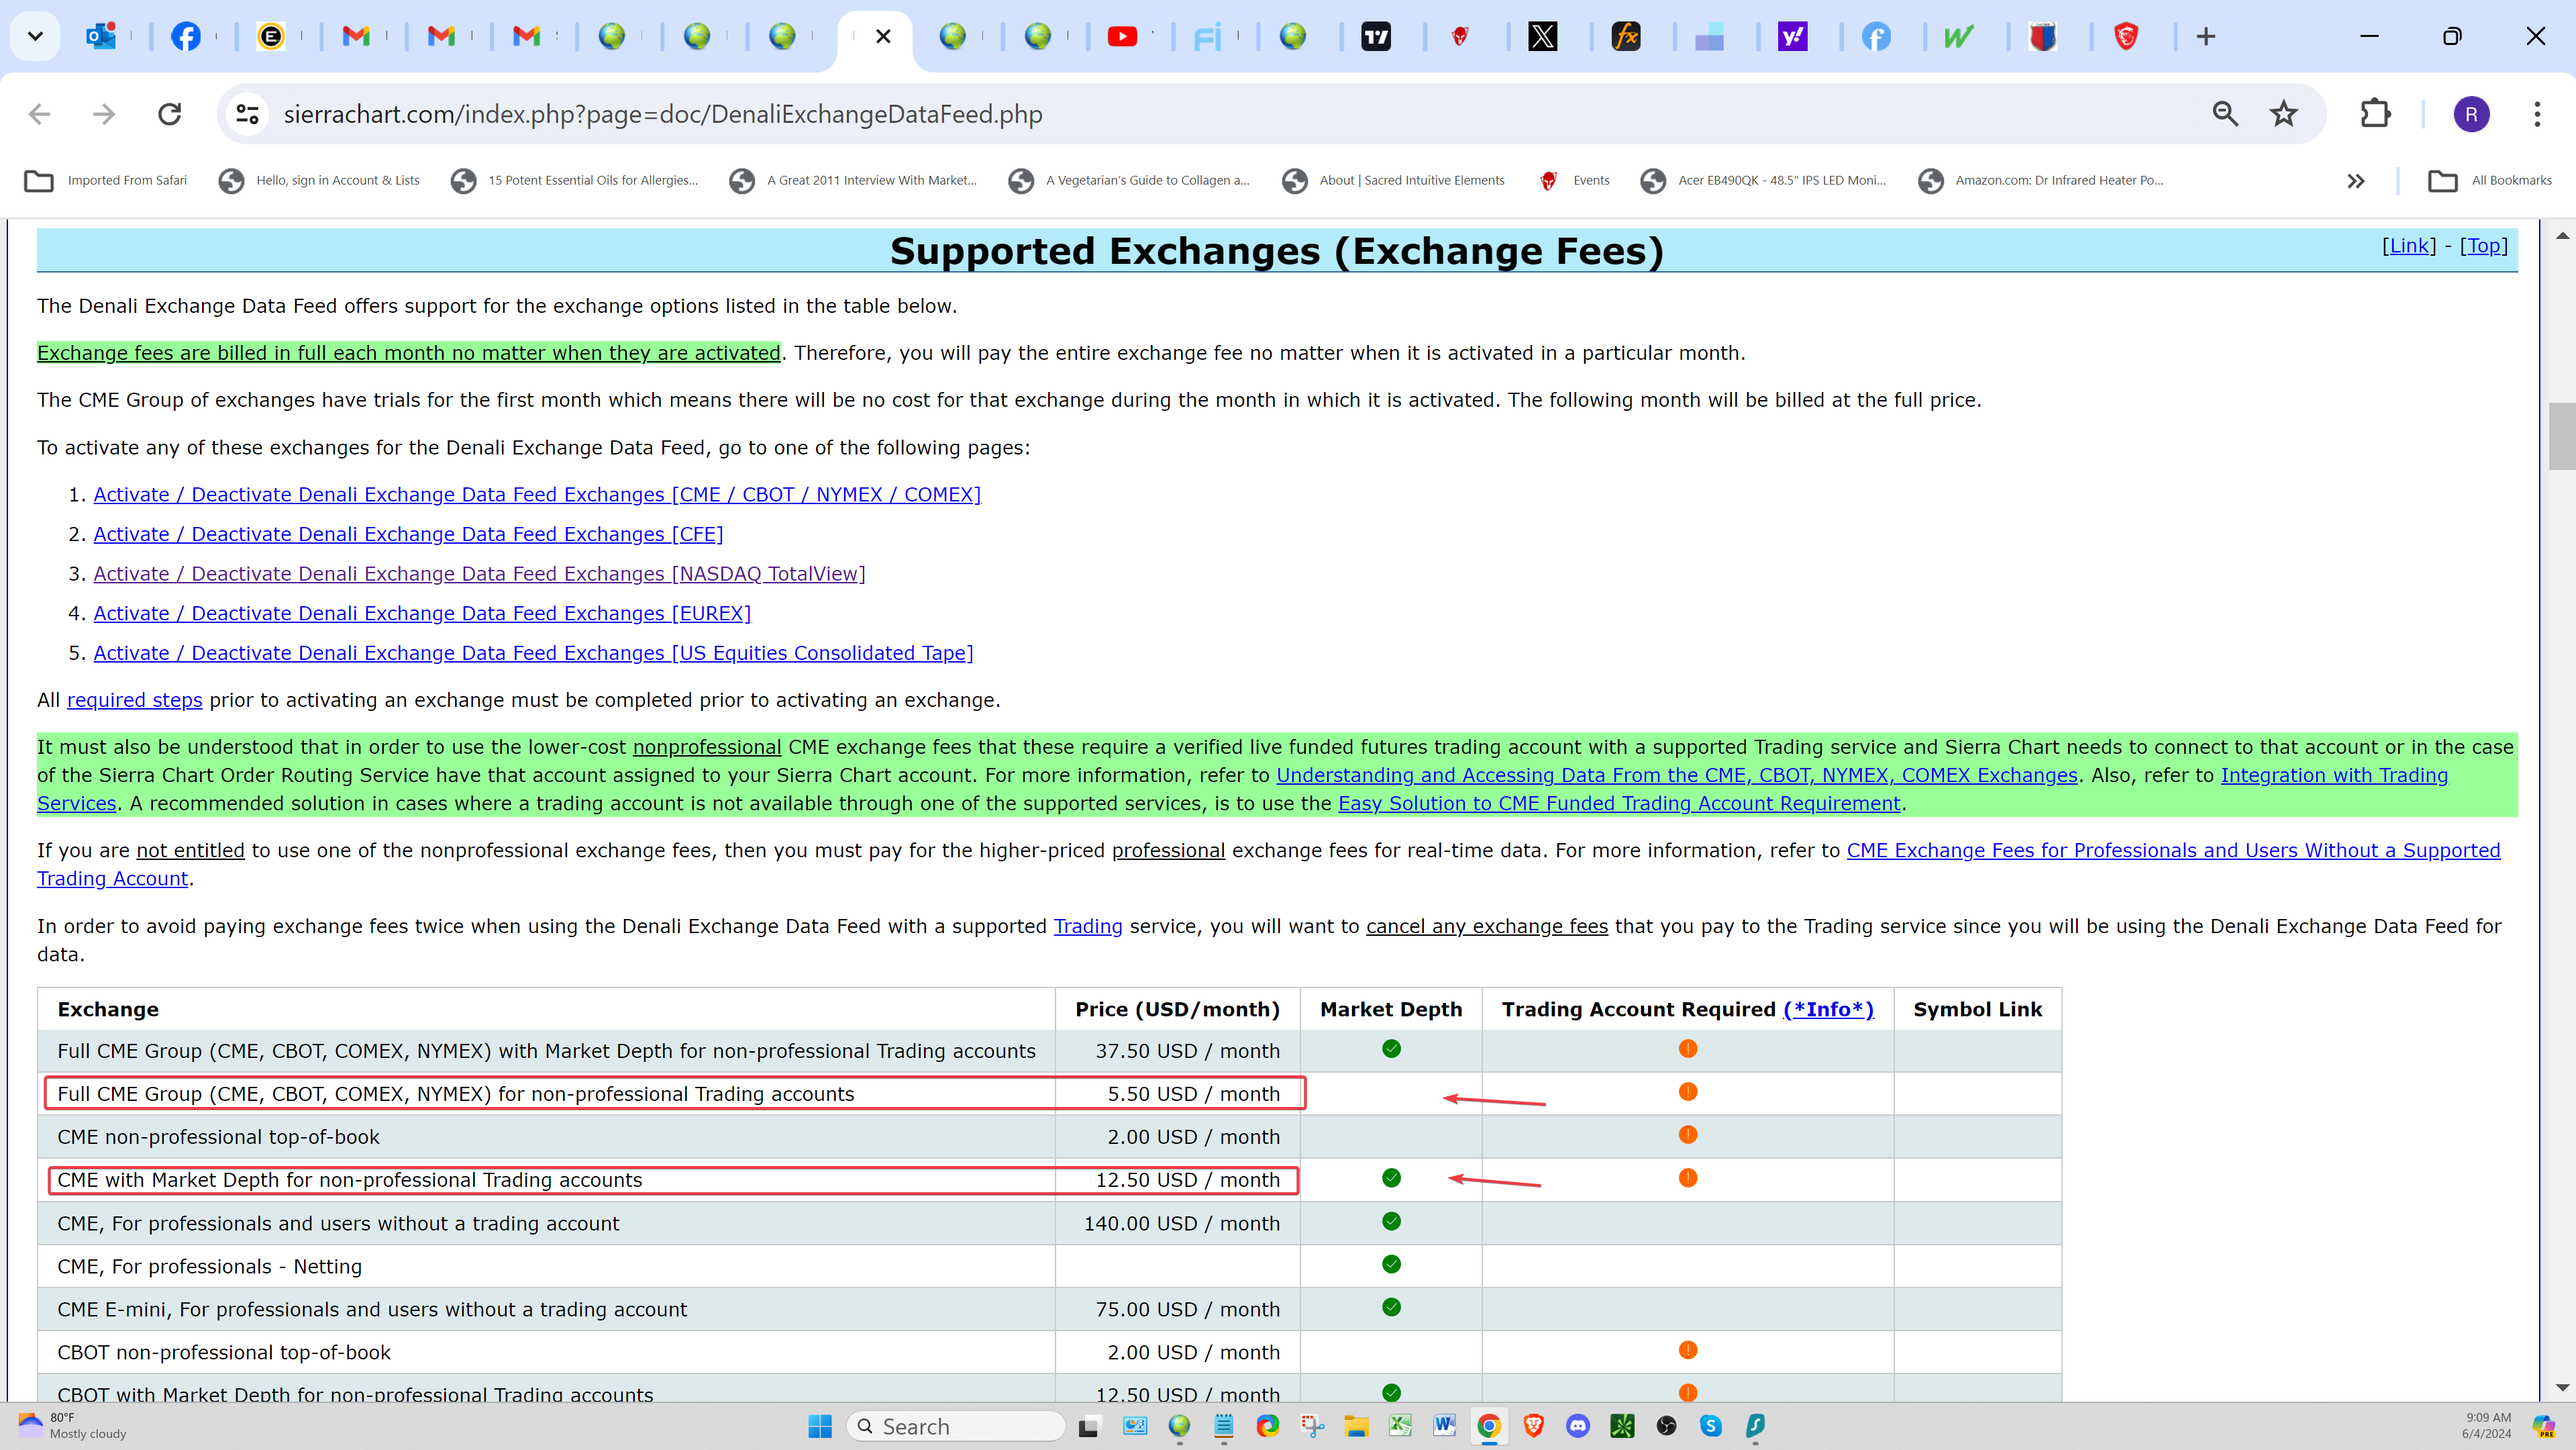This screenshot has height=1450, width=2576.
Task: Open the Chrome three-dot menu
Action: click(2537, 114)
